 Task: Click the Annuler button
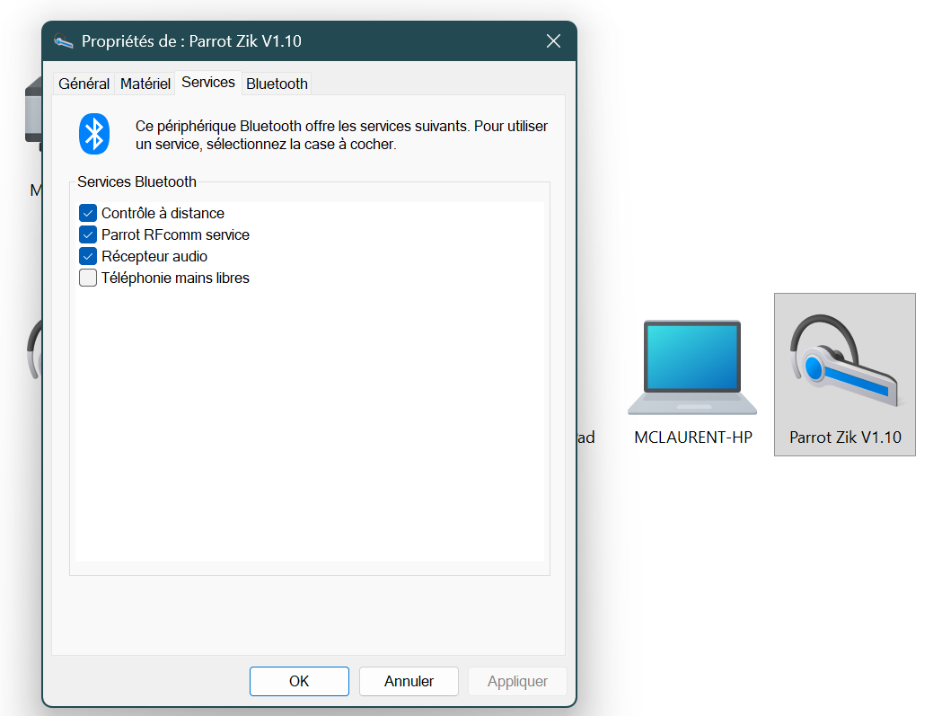pyautogui.click(x=409, y=681)
